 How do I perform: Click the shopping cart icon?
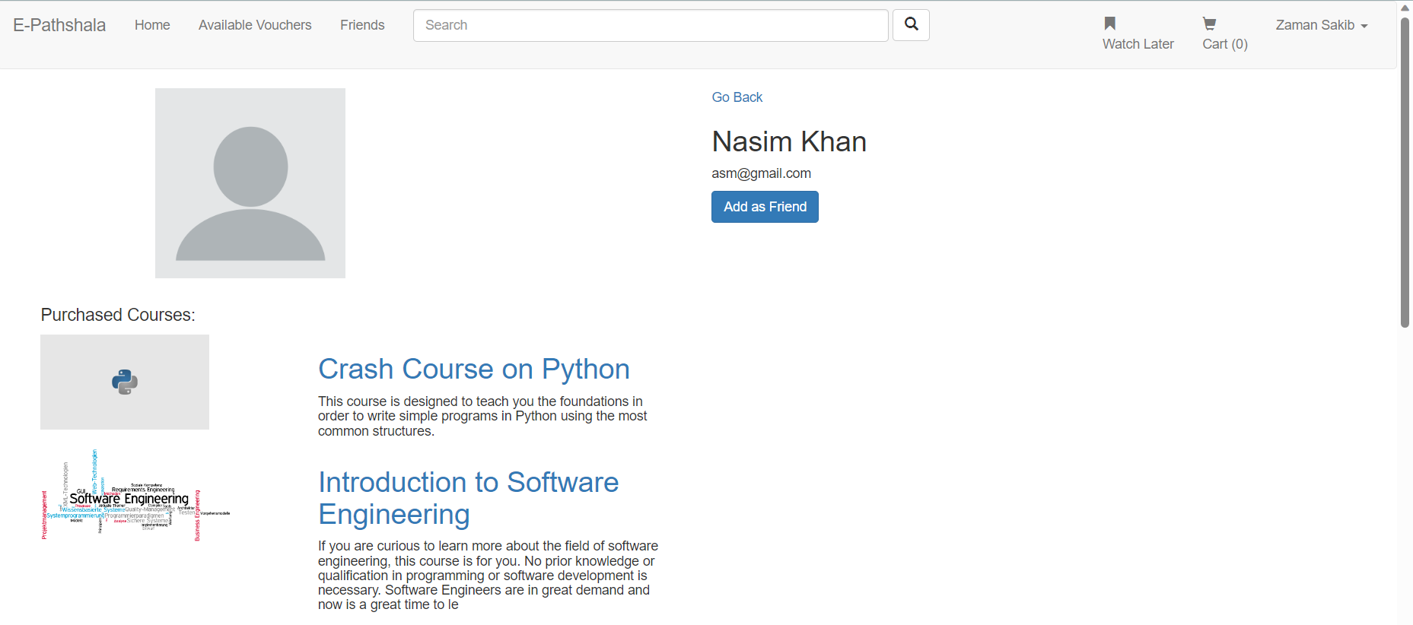1208,24
